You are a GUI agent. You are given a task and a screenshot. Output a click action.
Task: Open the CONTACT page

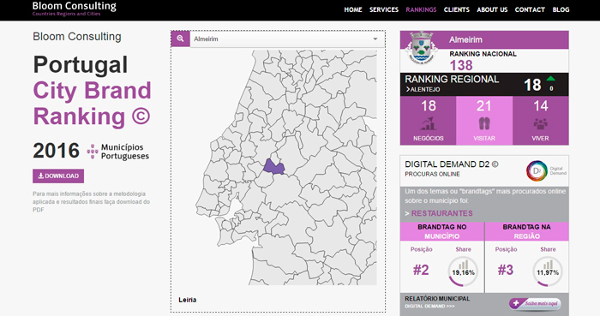[x=530, y=9]
